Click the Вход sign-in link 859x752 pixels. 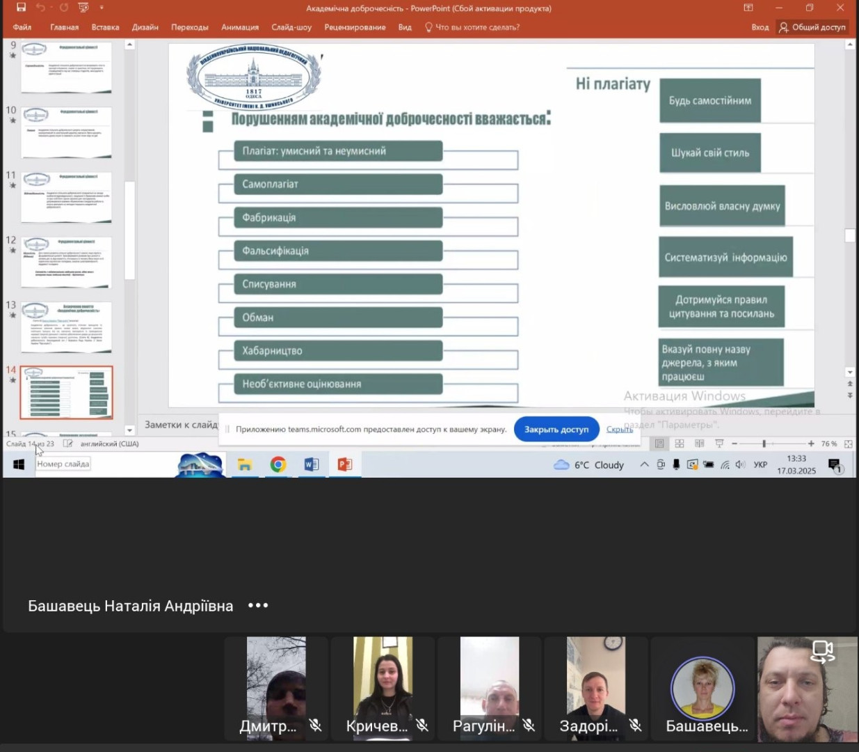click(x=760, y=27)
